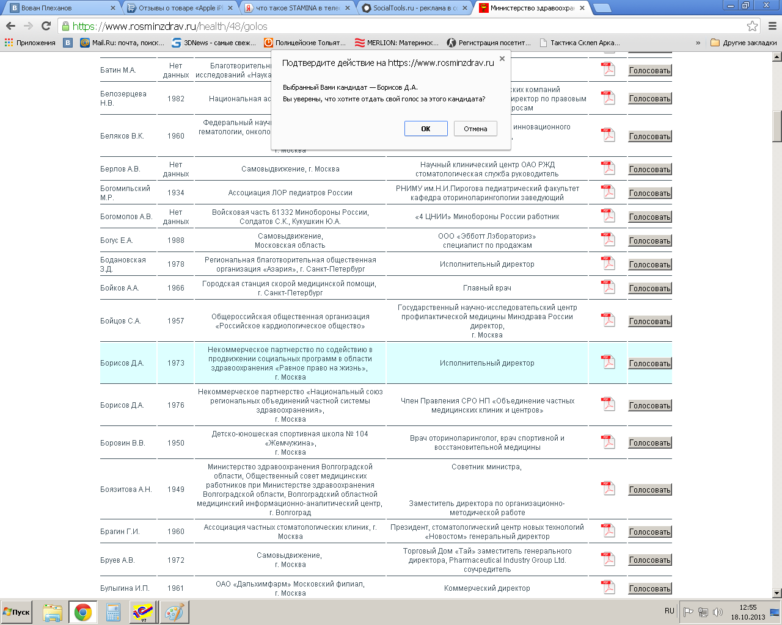Open PDF icon for Богомолов А.В.

point(608,215)
